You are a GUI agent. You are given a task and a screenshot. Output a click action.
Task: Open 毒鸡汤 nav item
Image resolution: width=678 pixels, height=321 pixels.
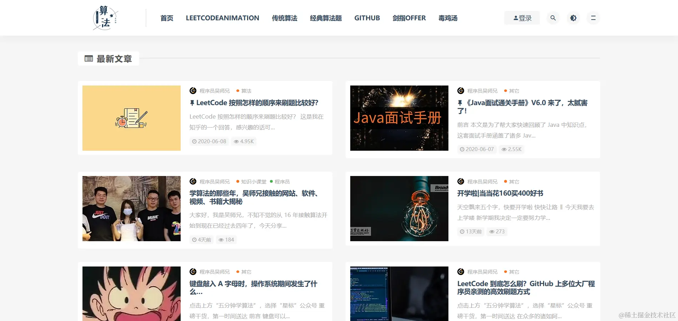448,18
